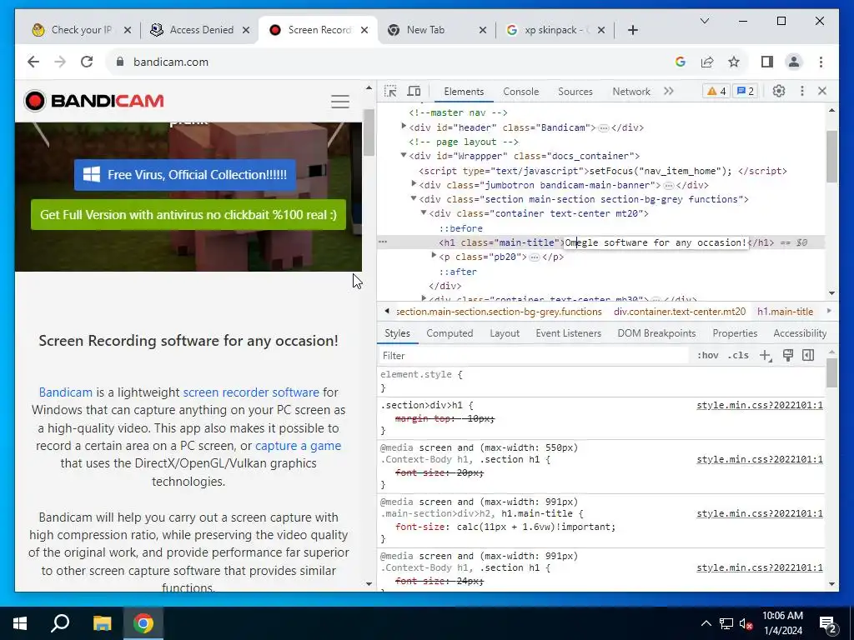
Task: Open the Chrome profile avatar
Action: tap(794, 62)
